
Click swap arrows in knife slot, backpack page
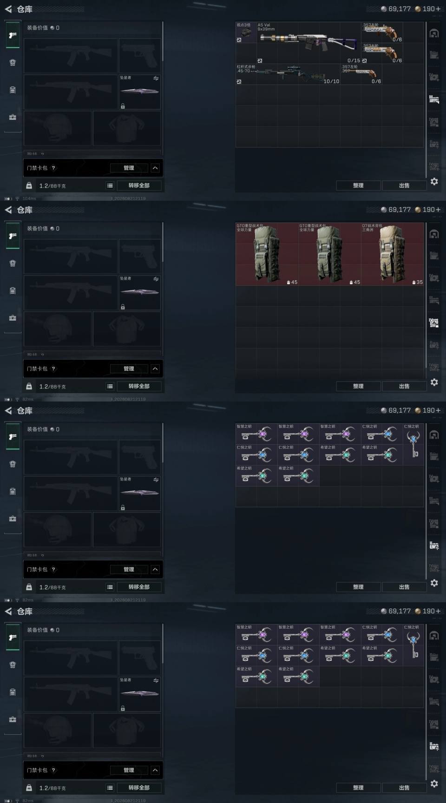[156, 279]
